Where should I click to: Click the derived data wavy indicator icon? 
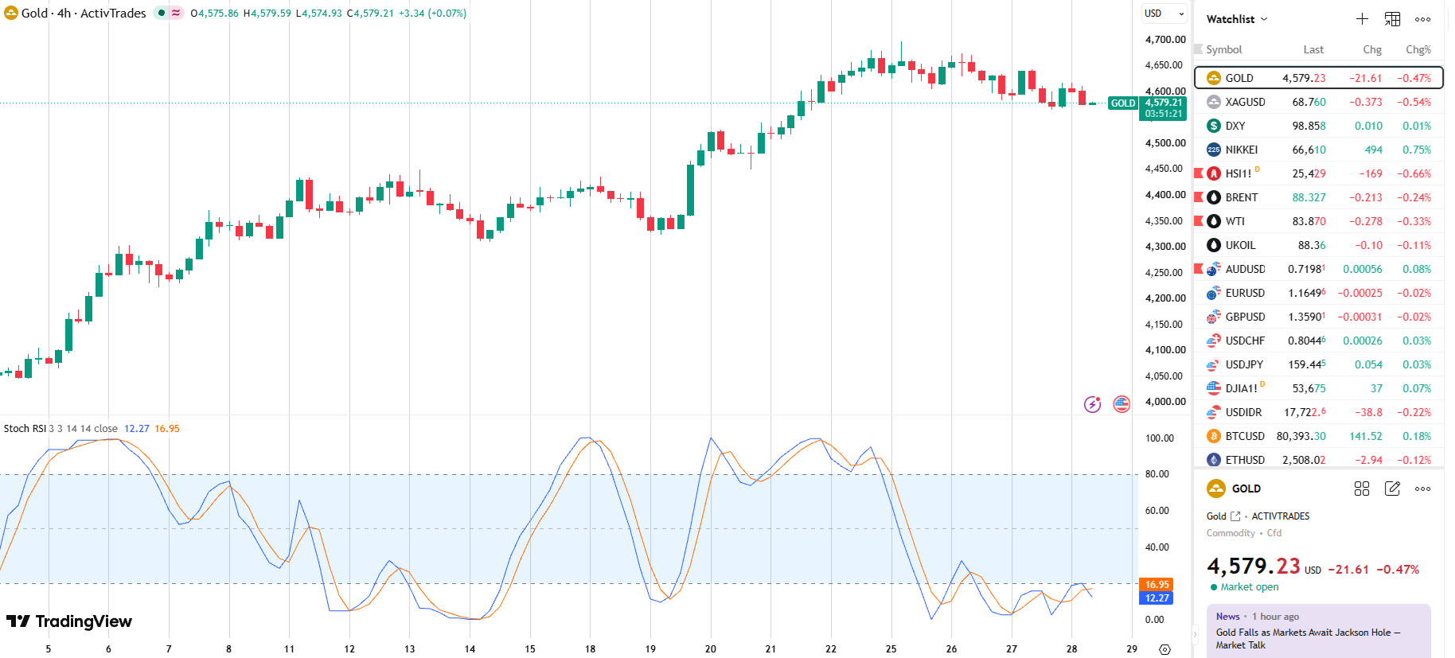click(176, 13)
